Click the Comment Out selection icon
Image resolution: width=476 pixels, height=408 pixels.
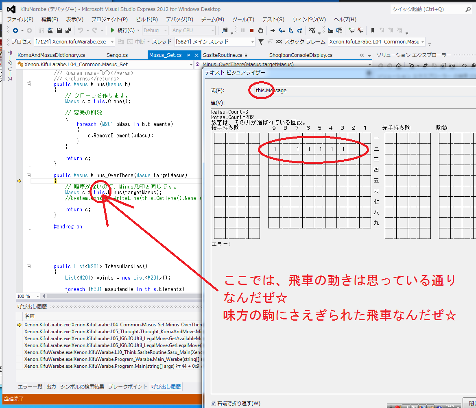pos(352,30)
